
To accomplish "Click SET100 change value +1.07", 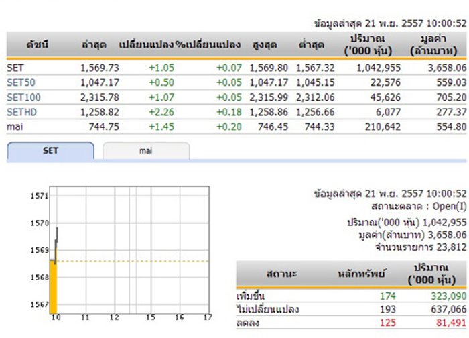I will [161, 97].
